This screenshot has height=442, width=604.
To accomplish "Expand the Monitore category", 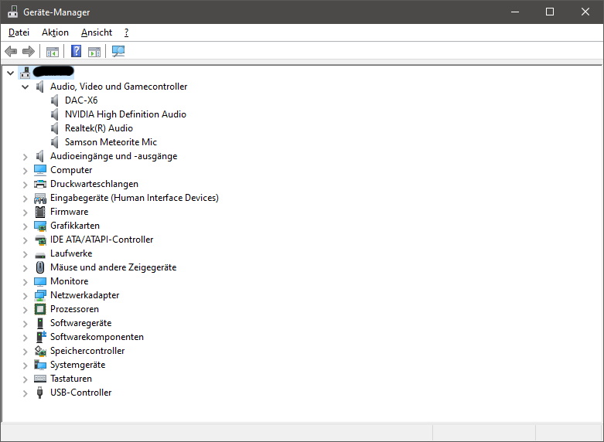I will [25, 282].
